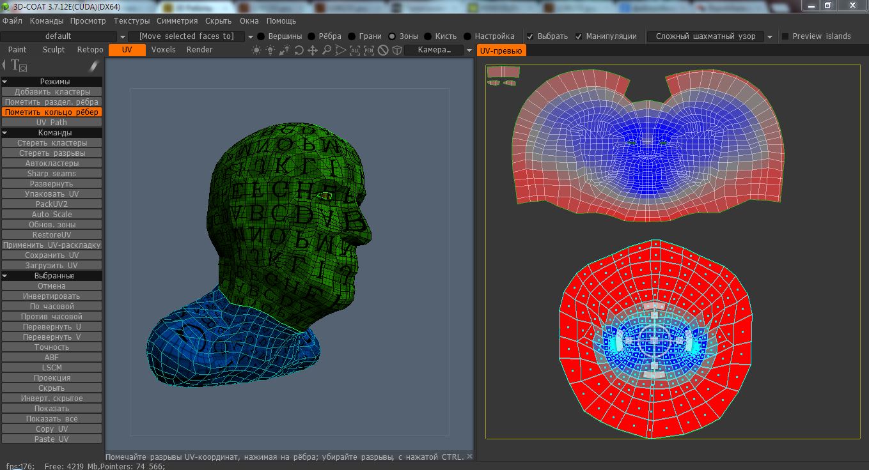Click the sun lighting icon
The height and width of the screenshot is (470, 869).
click(256, 50)
